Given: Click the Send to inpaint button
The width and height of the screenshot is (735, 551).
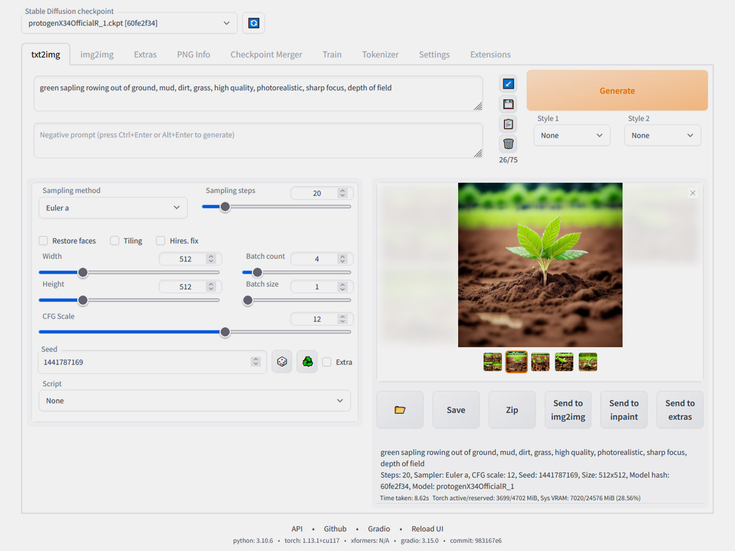Looking at the screenshot, I should (623, 410).
